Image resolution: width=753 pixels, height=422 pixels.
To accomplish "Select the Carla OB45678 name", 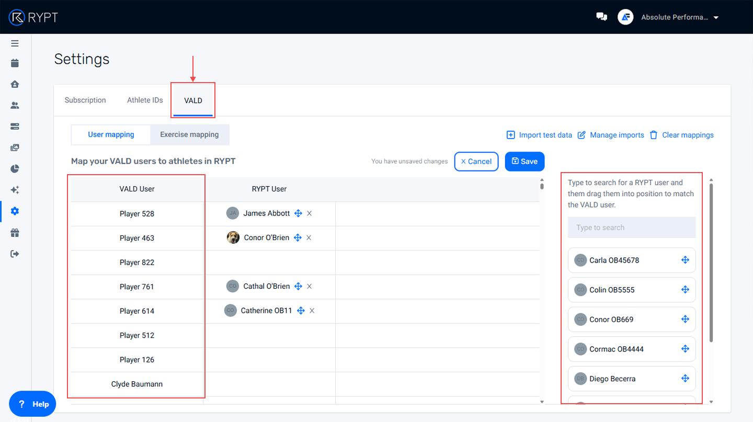I will 614,260.
